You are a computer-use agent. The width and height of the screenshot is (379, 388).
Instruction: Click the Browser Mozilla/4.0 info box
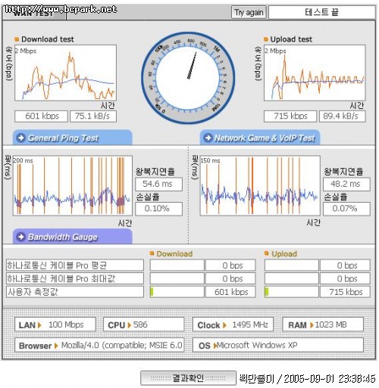(x=99, y=345)
